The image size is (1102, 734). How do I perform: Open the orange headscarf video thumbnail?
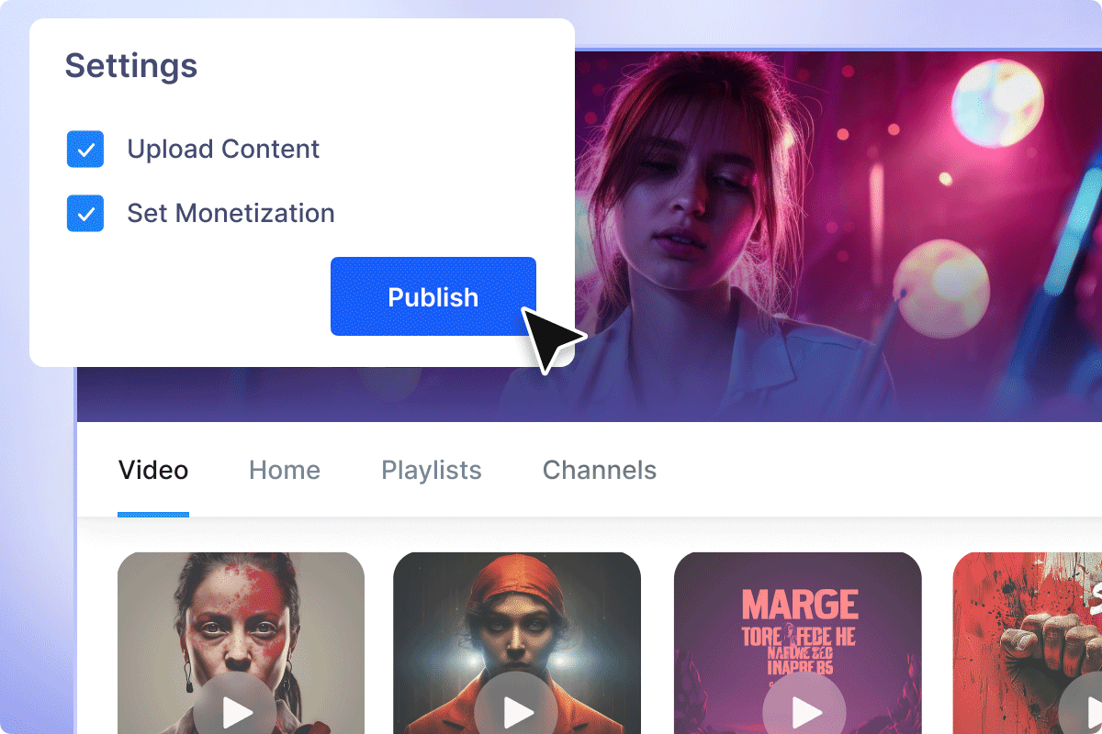(x=517, y=643)
